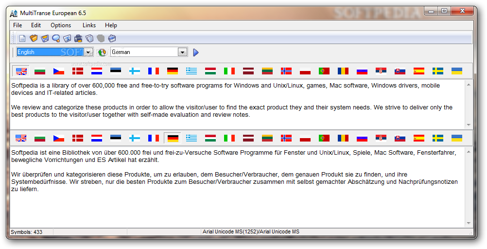The height and width of the screenshot is (249, 487).
Task: Click the translation pane scrollbar up arrow
Action: 469,152
